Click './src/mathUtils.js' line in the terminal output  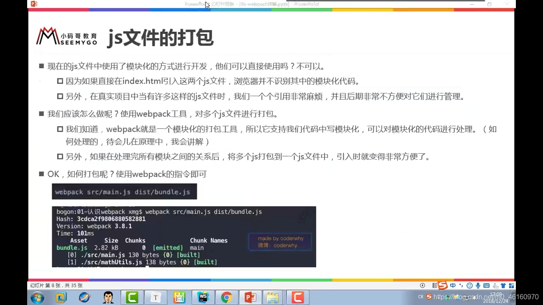pos(142,262)
